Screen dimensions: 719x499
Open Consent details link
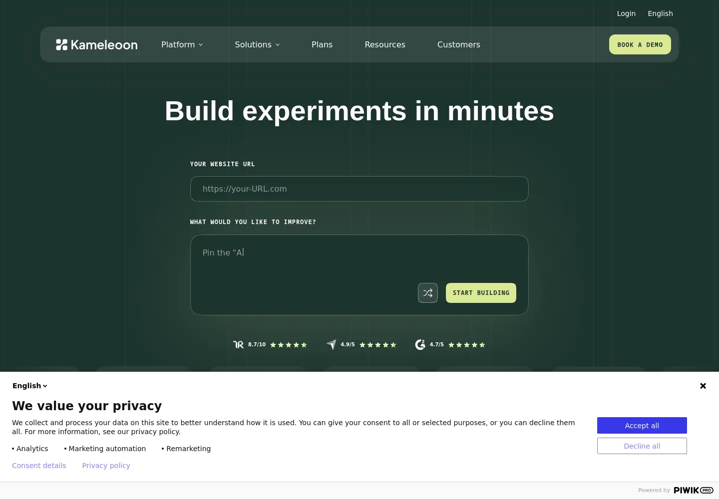pos(39,466)
